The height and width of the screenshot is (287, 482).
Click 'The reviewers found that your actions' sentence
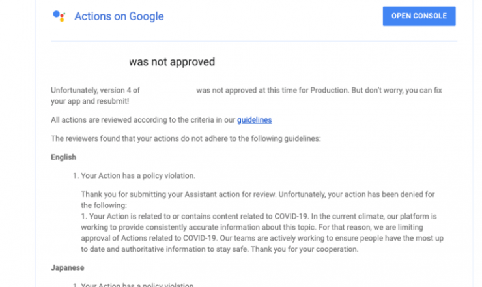tap(186, 138)
